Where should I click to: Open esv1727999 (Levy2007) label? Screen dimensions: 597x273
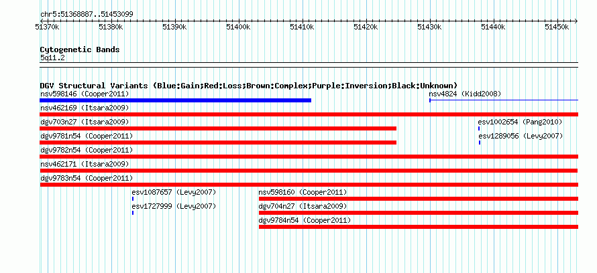174,206
